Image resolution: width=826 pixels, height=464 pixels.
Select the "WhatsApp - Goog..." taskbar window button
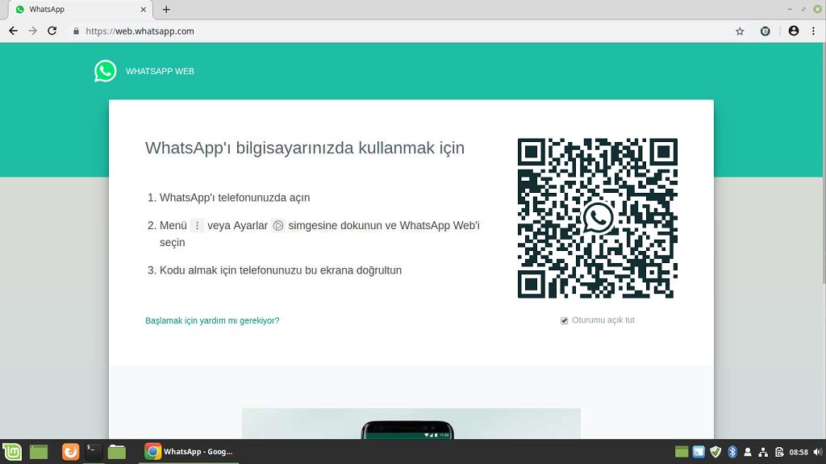pyautogui.click(x=189, y=452)
